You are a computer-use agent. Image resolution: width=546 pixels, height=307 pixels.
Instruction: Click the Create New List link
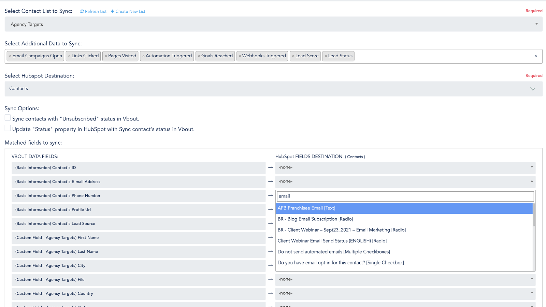[128, 11]
